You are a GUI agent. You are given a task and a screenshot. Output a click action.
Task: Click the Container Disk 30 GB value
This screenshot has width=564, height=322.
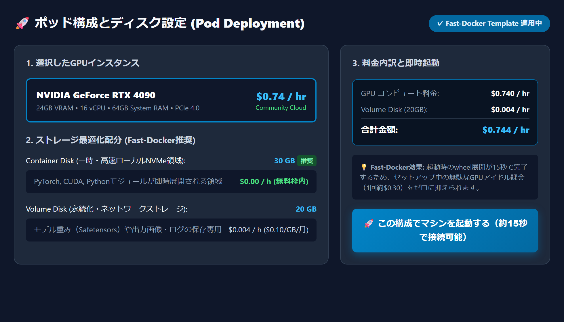click(284, 161)
